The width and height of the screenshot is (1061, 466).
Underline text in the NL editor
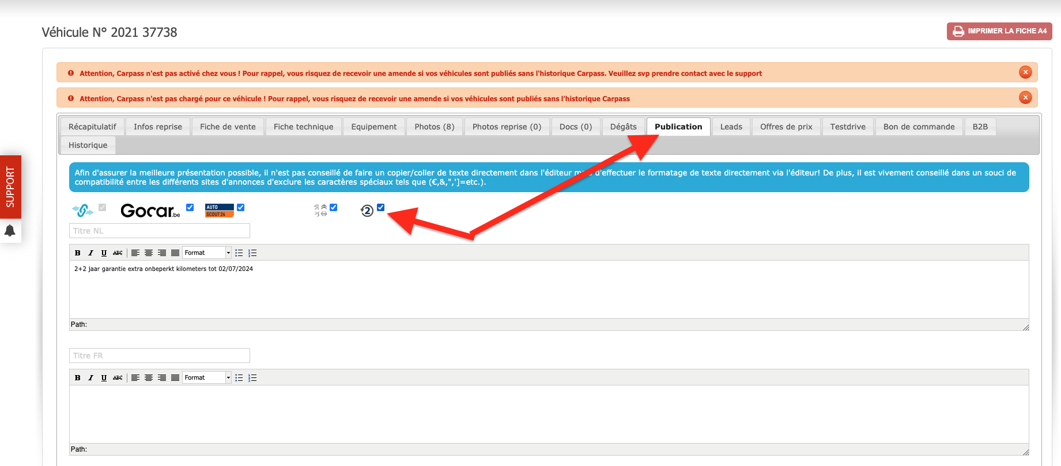click(104, 253)
